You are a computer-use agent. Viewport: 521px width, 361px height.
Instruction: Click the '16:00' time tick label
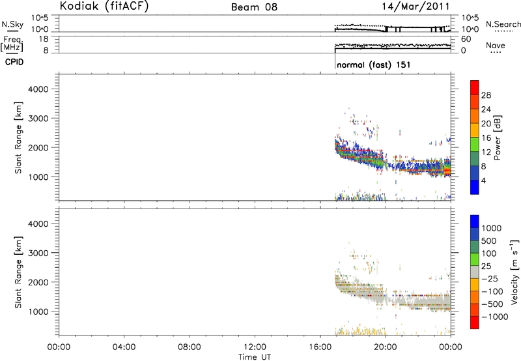coord(320,347)
